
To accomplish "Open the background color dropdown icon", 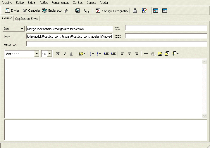I will click(x=175, y=54).
